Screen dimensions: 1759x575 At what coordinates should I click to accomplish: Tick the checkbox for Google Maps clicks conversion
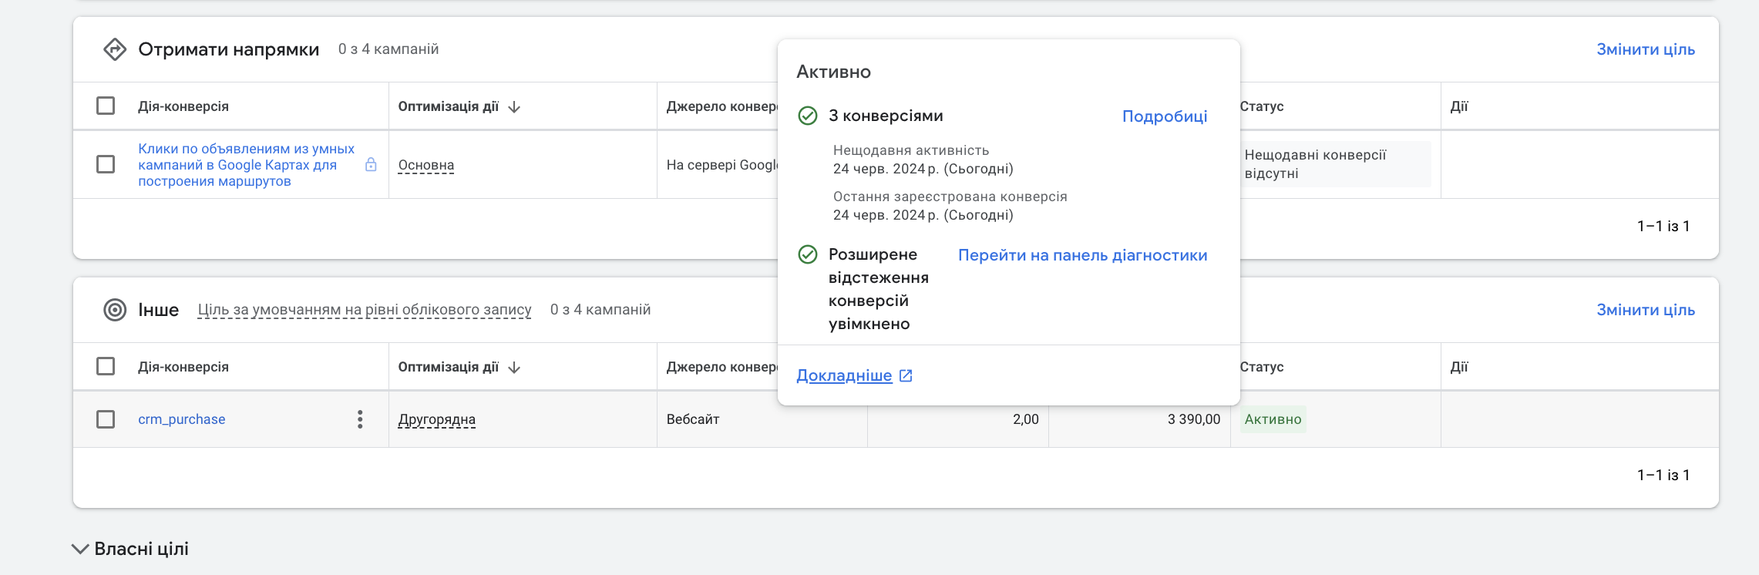pyautogui.click(x=106, y=164)
